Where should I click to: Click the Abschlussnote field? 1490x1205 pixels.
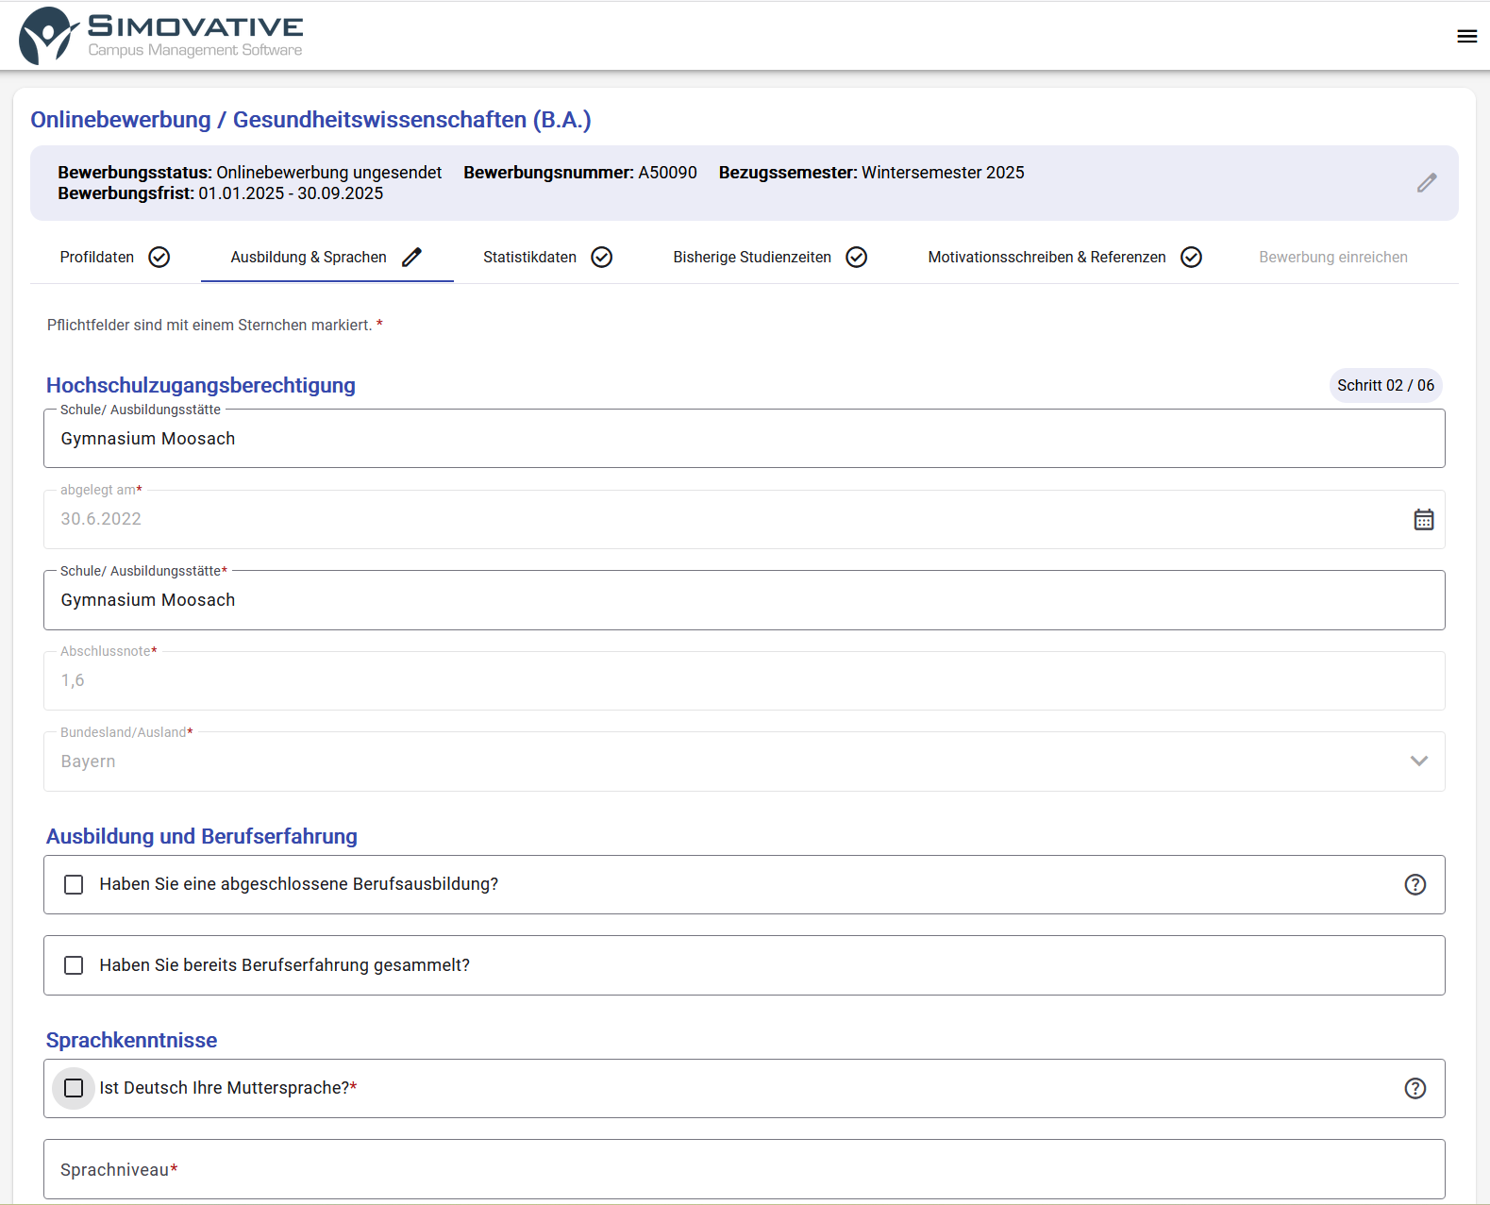pyautogui.click(x=745, y=680)
